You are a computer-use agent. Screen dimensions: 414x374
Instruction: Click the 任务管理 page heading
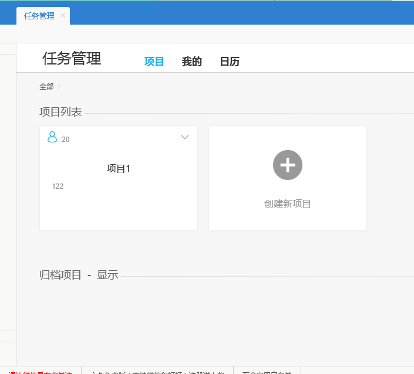coord(72,59)
